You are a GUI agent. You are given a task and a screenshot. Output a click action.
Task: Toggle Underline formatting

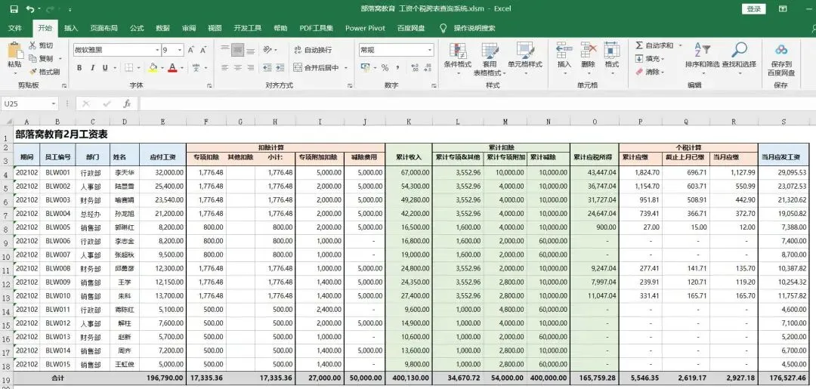coord(105,68)
